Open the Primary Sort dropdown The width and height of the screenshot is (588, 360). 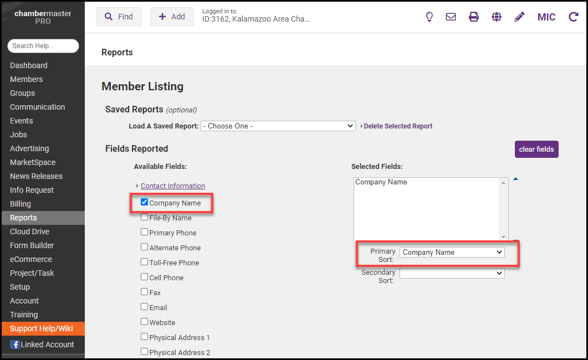[452, 253]
